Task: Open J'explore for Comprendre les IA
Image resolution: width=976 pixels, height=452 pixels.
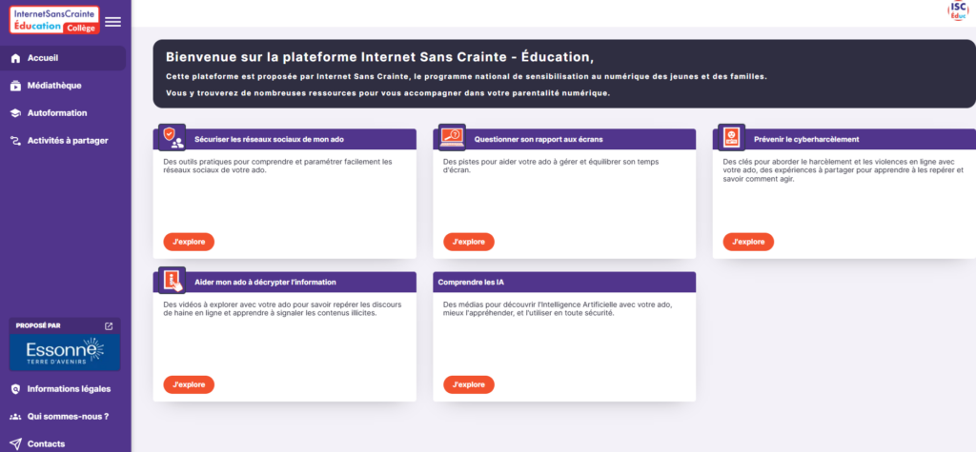Action: tap(469, 384)
